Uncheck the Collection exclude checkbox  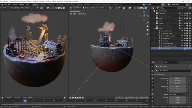pos(180,13)
